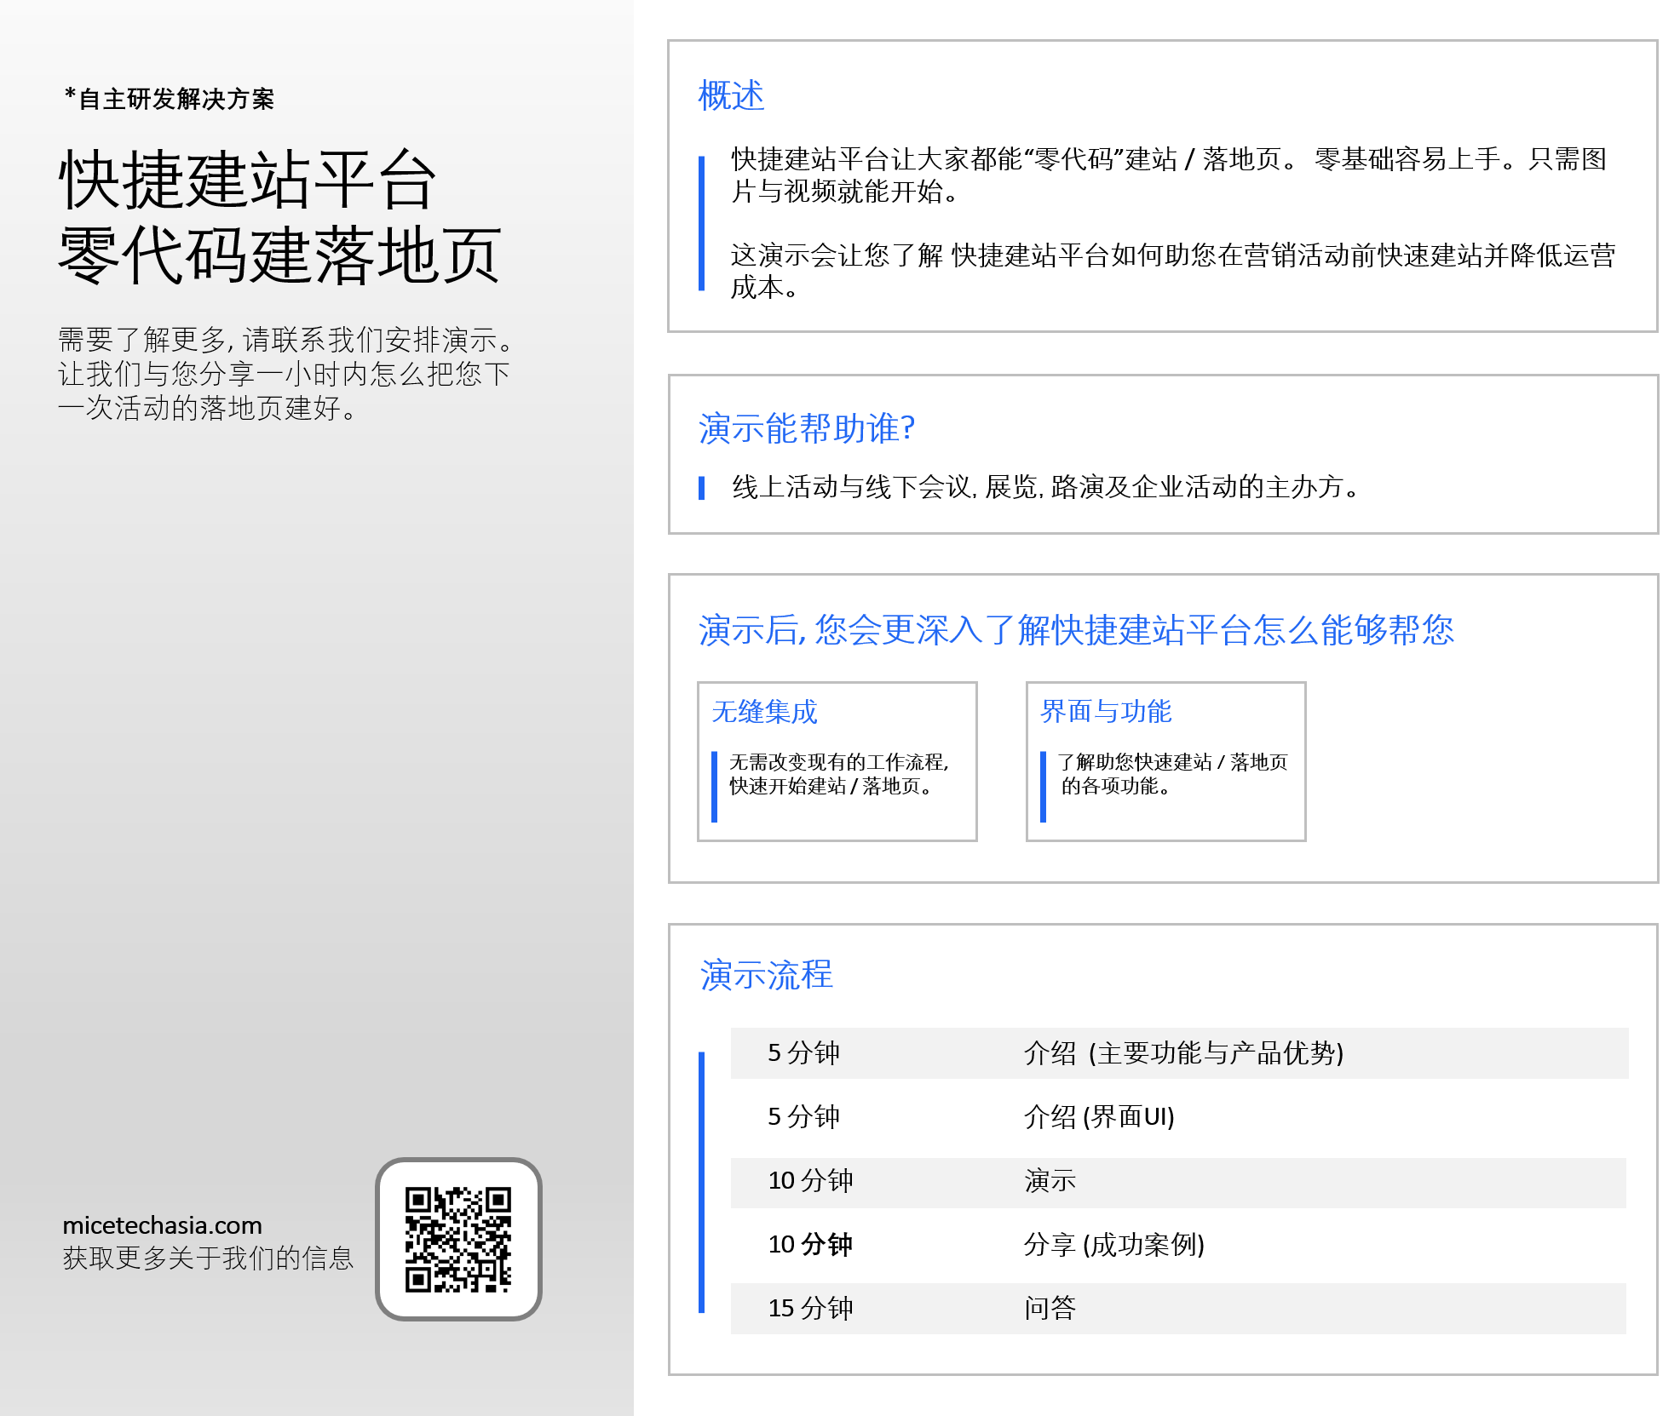Click the overview paragraph about 零代码
Viewport: 1680px width, 1416px height.
coord(1169,175)
